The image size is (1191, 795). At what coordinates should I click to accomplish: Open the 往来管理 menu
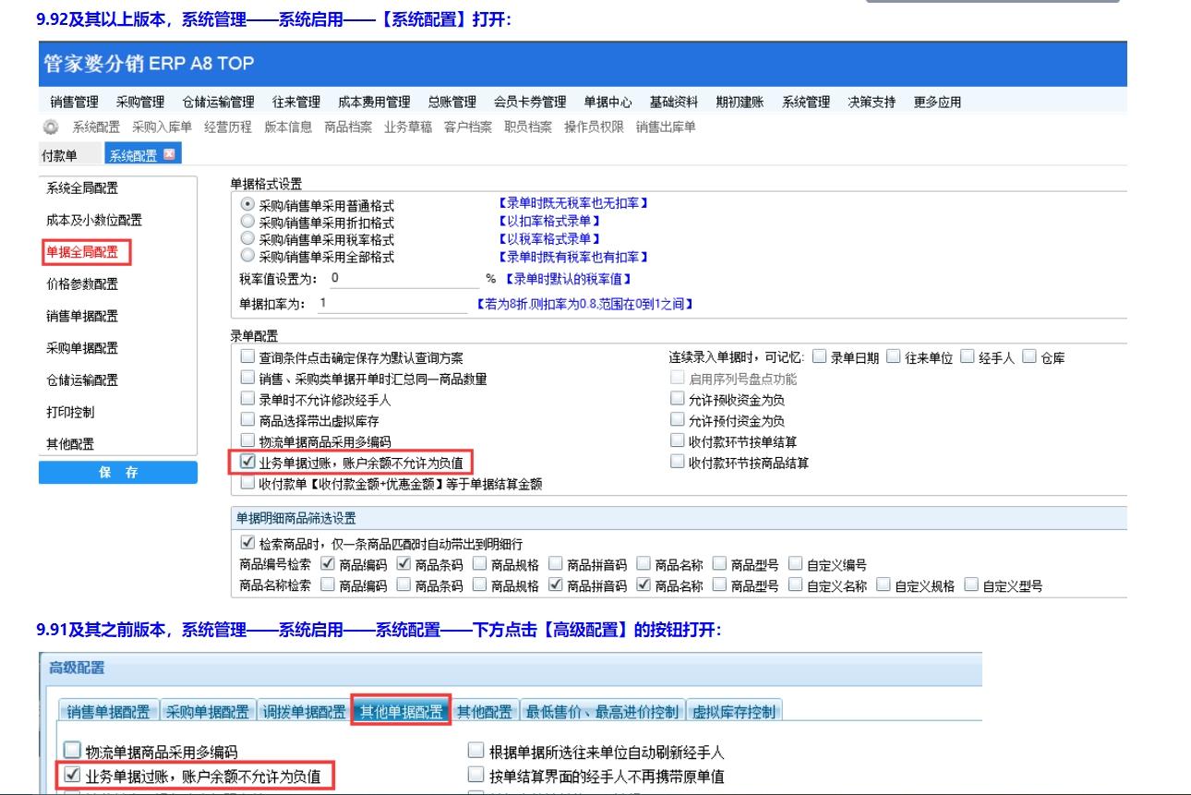pyautogui.click(x=296, y=102)
